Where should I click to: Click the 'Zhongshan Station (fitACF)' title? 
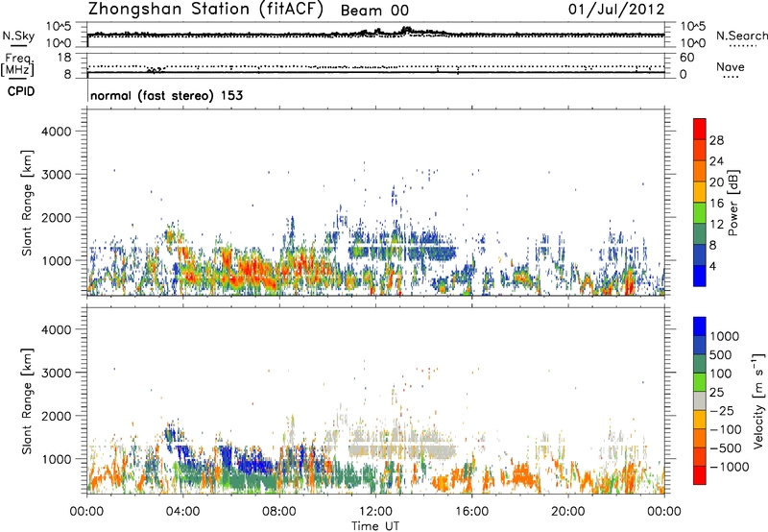[x=205, y=10]
